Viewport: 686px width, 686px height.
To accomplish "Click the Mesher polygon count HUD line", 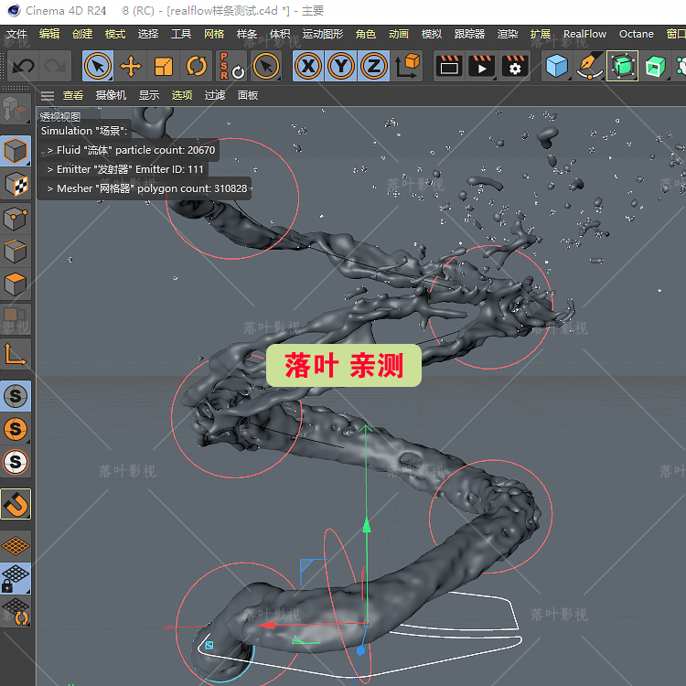I will click(x=147, y=188).
